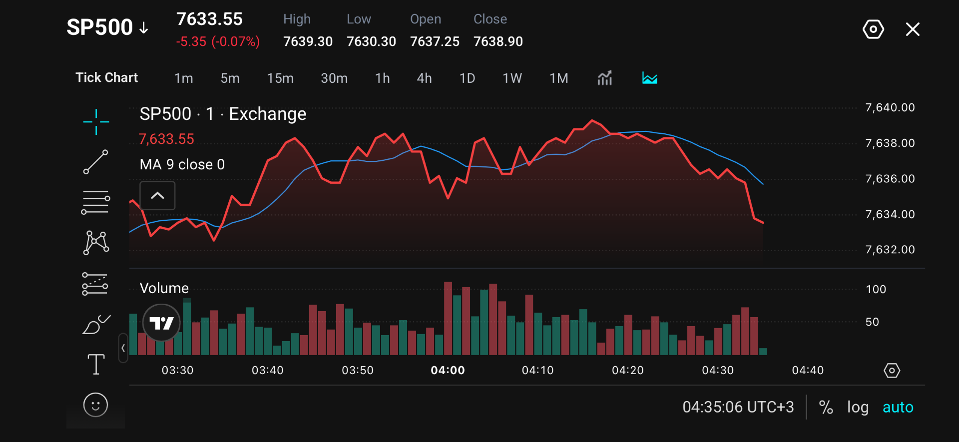Open the SP500 symbol selector arrow
Screen dimensions: 959x442
pos(144,27)
